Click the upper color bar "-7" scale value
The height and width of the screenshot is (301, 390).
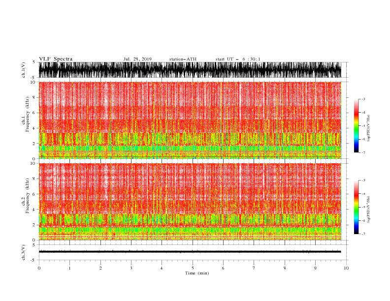[x=363, y=152]
